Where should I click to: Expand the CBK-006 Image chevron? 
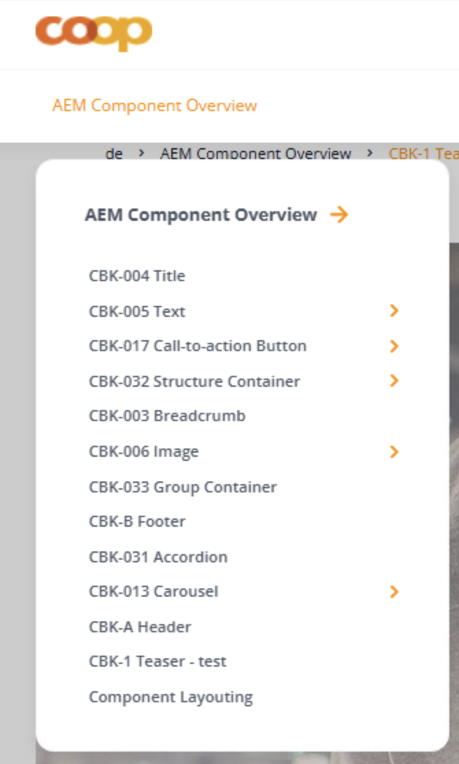(395, 452)
